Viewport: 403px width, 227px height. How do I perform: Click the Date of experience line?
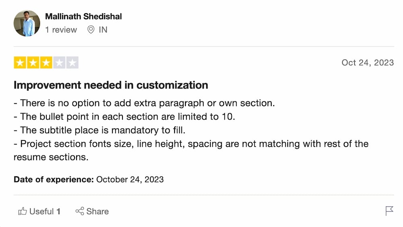(x=89, y=180)
